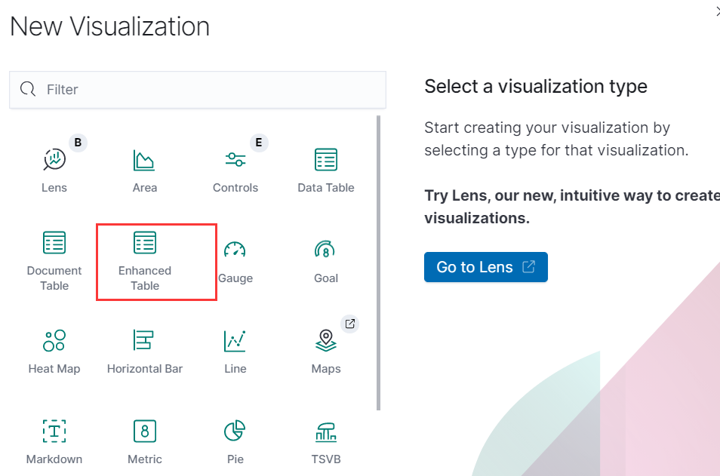Click the Beta badge on Lens
The height and width of the screenshot is (476, 720).
(78, 143)
